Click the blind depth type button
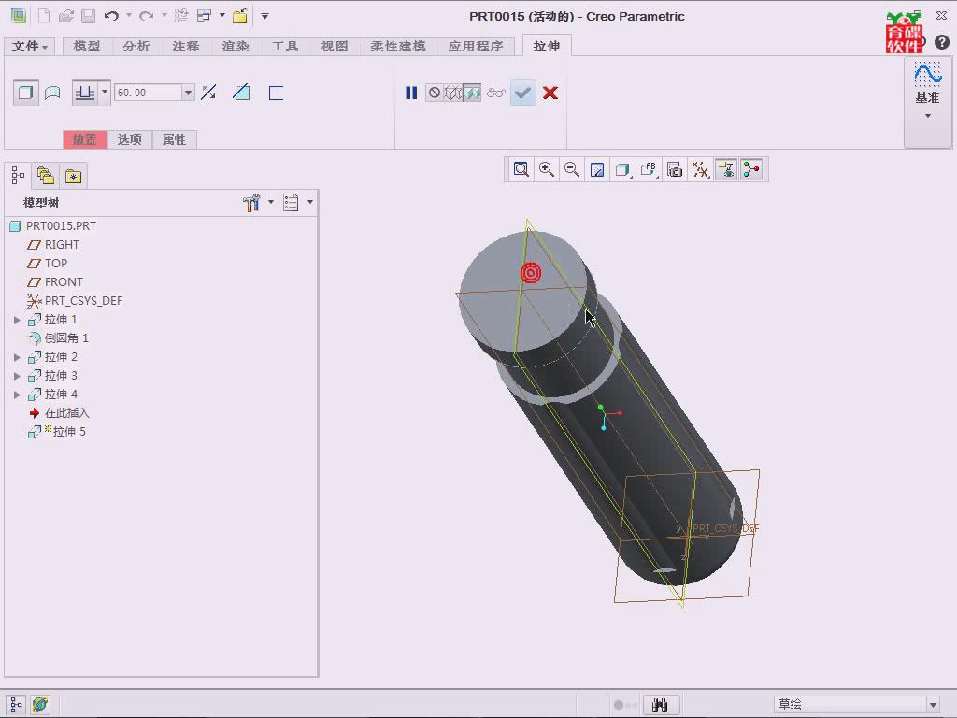Image resolution: width=957 pixels, height=718 pixels. [84, 93]
